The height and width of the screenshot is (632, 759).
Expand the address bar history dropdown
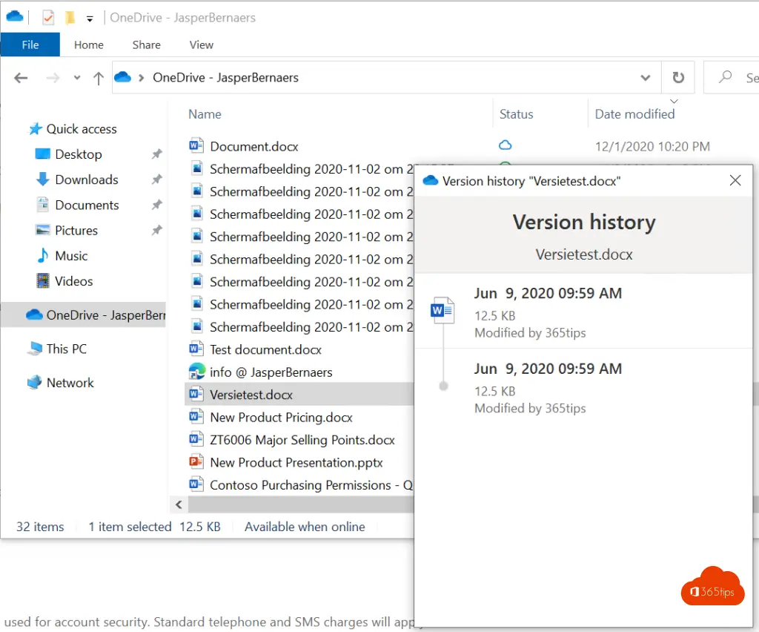[x=645, y=78]
